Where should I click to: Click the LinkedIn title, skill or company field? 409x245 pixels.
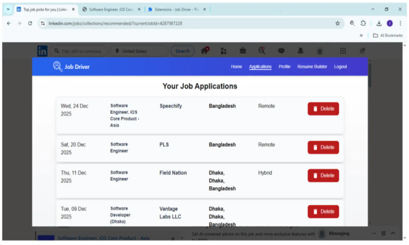pyautogui.click(x=79, y=51)
